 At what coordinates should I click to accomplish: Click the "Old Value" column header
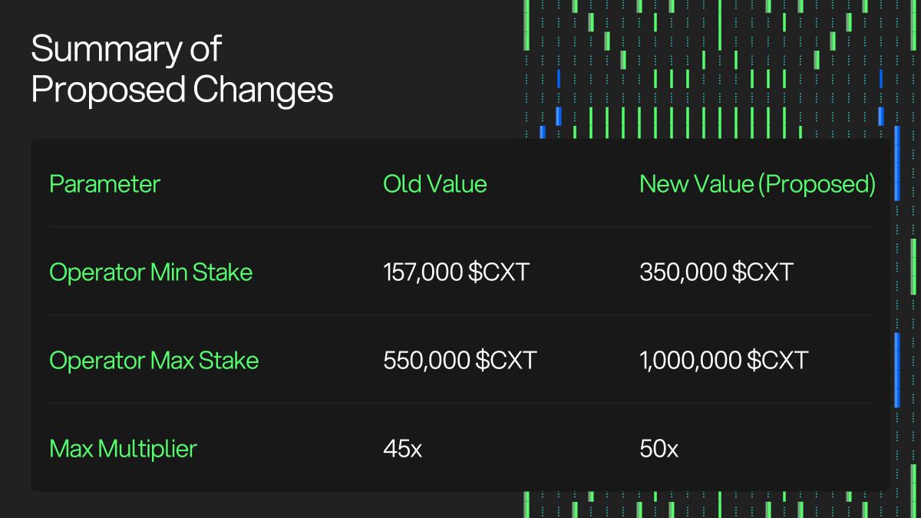434,184
